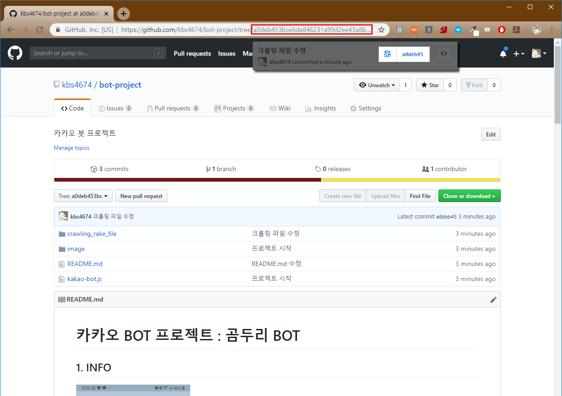Open the Settings tab

tap(366, 109)
